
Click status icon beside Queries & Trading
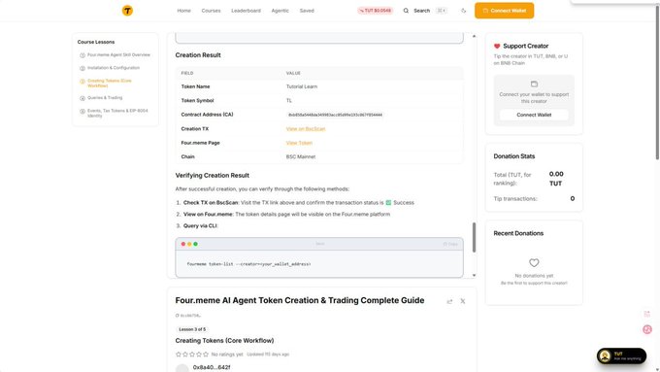click(82, 98)
